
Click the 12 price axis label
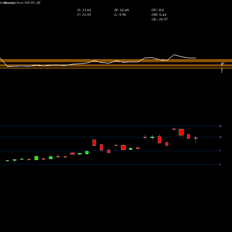(220, 137)
